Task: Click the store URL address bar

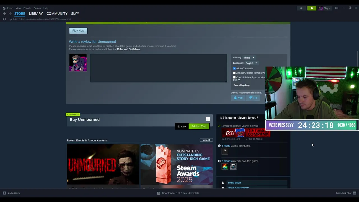Action: click(x=42, y=19)
